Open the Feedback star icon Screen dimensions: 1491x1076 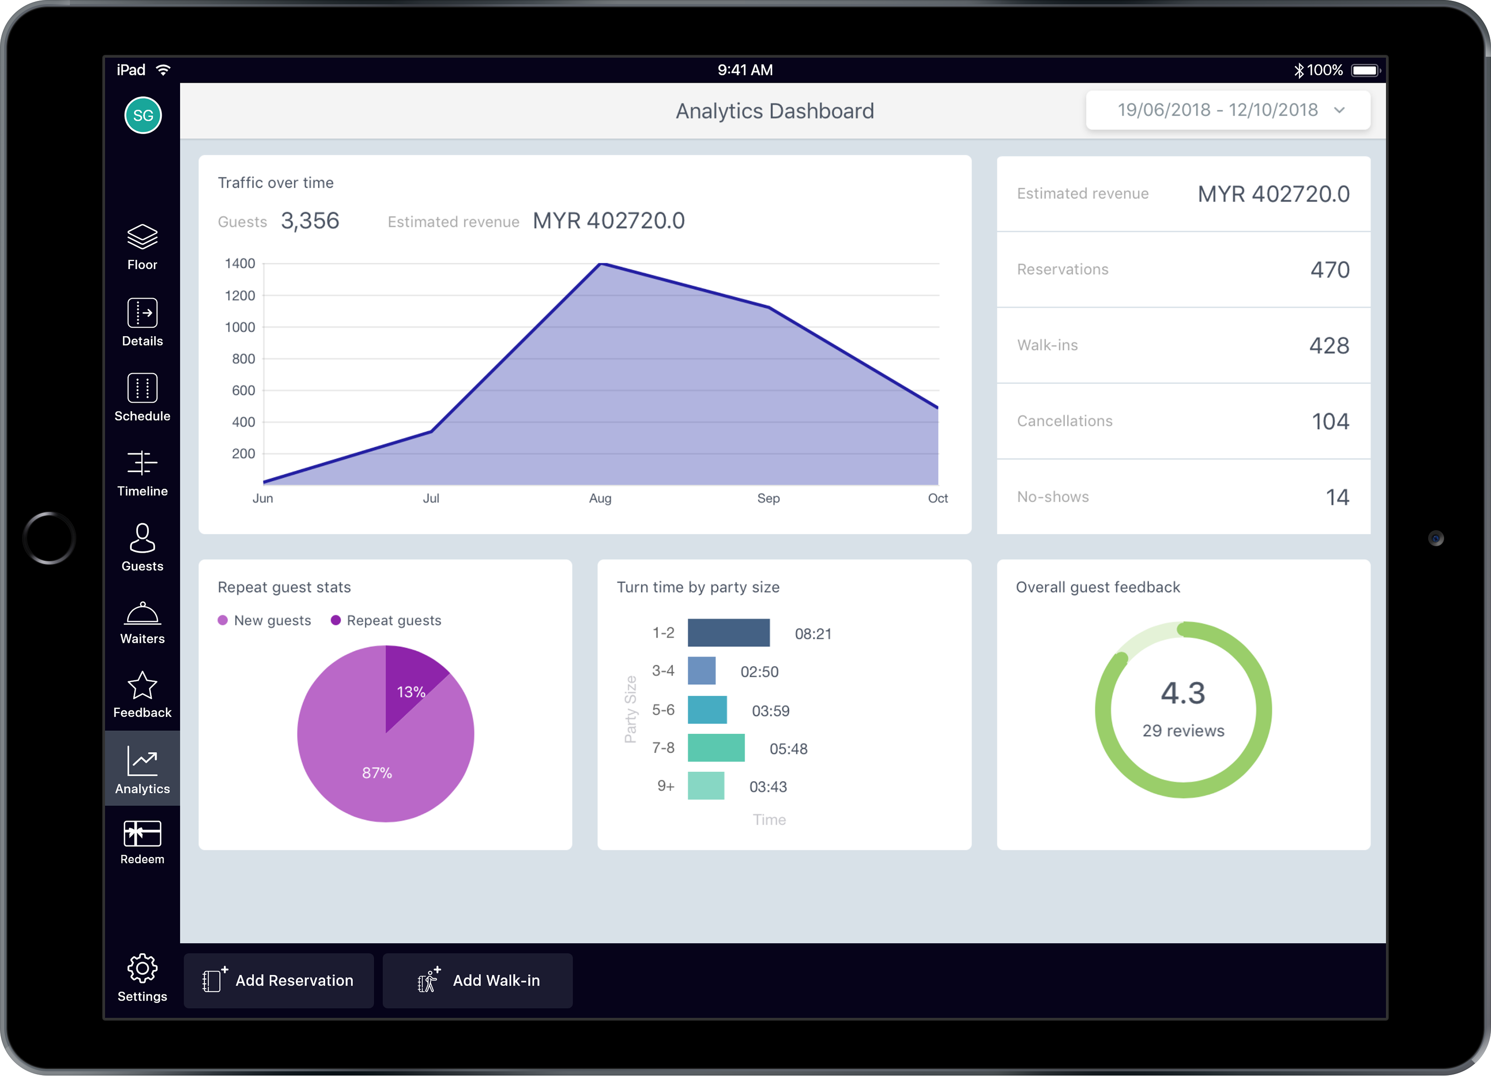click(x=142, y=686)
